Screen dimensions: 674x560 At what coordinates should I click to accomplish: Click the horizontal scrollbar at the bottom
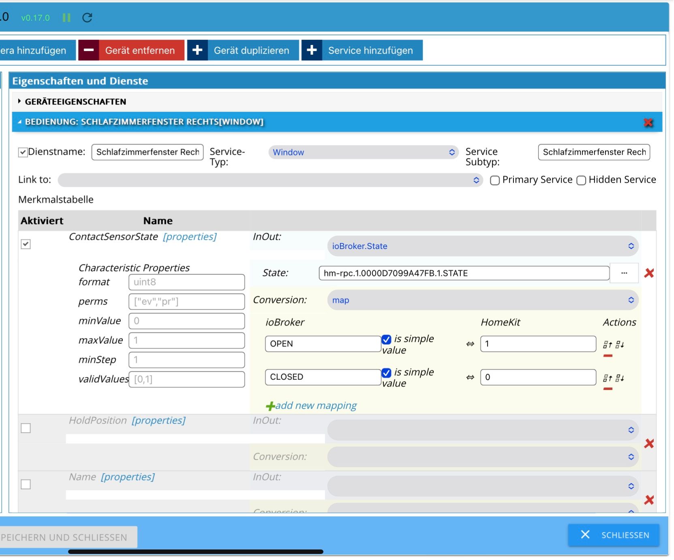pos(196,551)
